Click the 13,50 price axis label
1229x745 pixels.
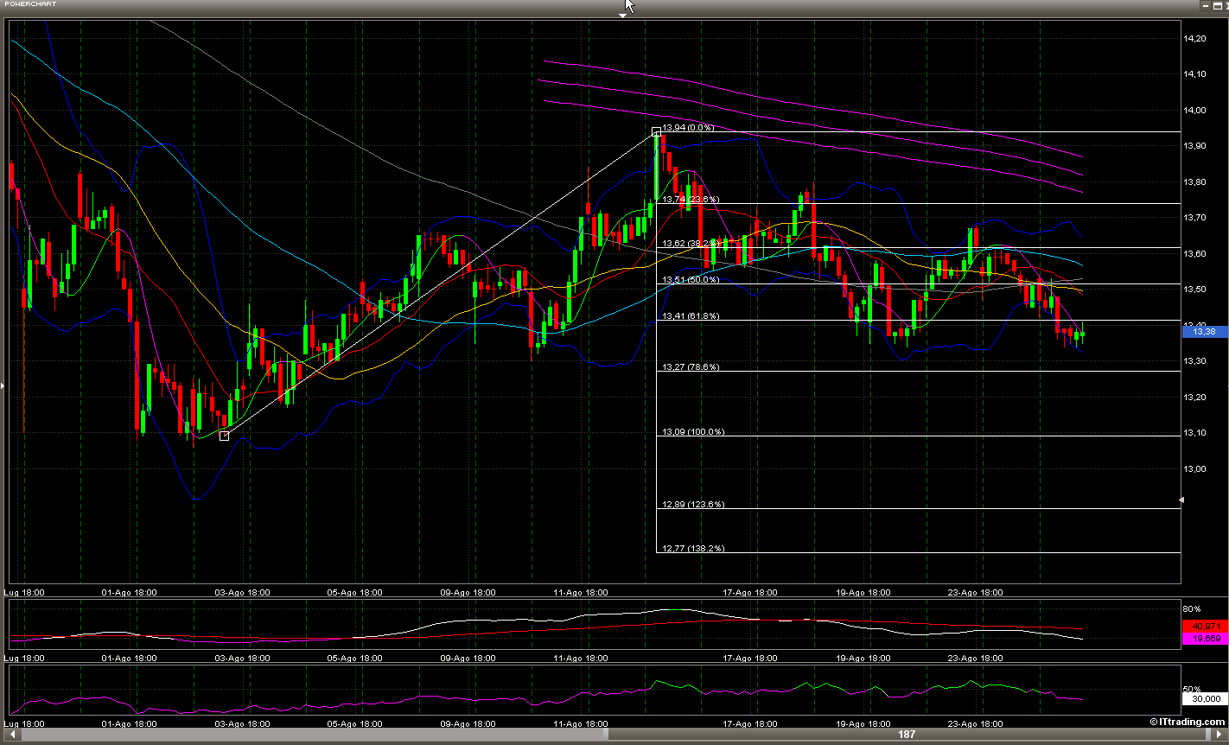(1194, 289)
